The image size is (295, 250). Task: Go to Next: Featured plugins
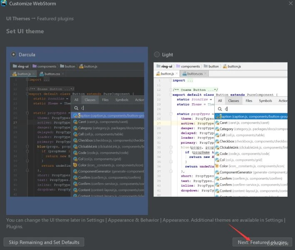tap(262, 242)
